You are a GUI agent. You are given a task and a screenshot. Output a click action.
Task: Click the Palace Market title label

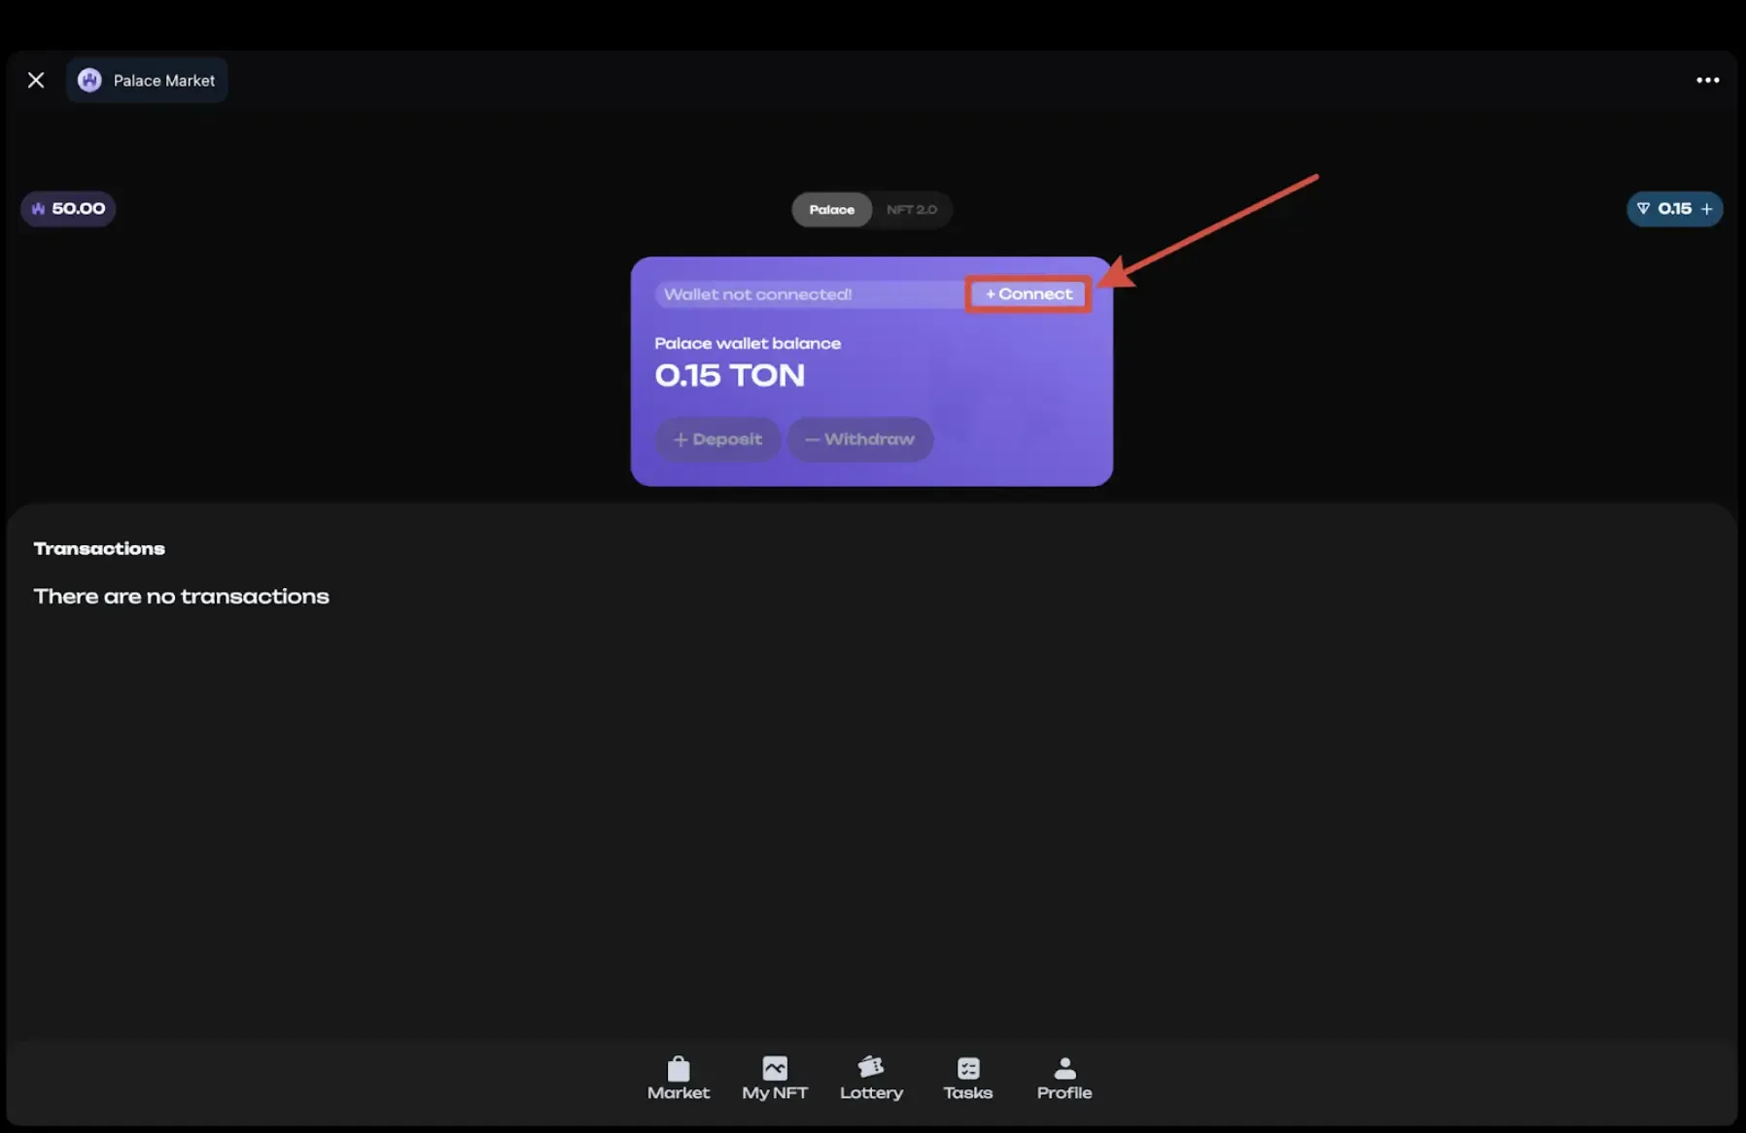tap(163, 81)
